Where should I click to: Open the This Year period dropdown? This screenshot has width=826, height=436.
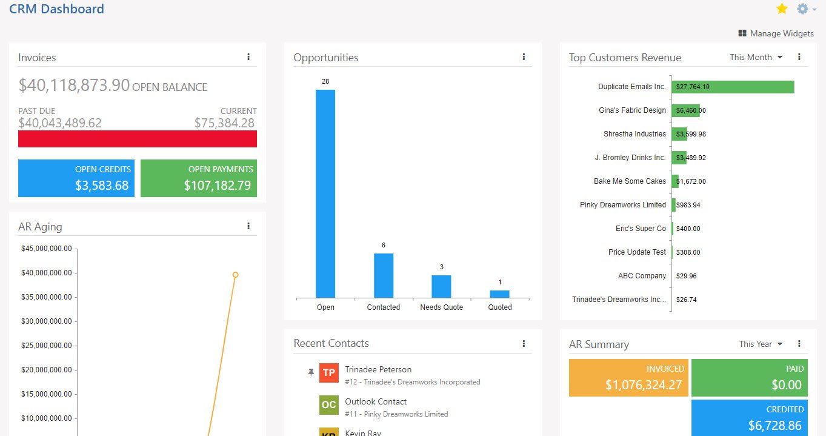761,344
